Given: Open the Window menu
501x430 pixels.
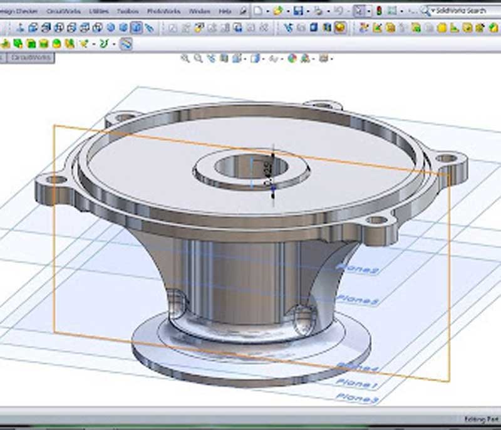Looking at the screenshot, I should coord(199,11).
